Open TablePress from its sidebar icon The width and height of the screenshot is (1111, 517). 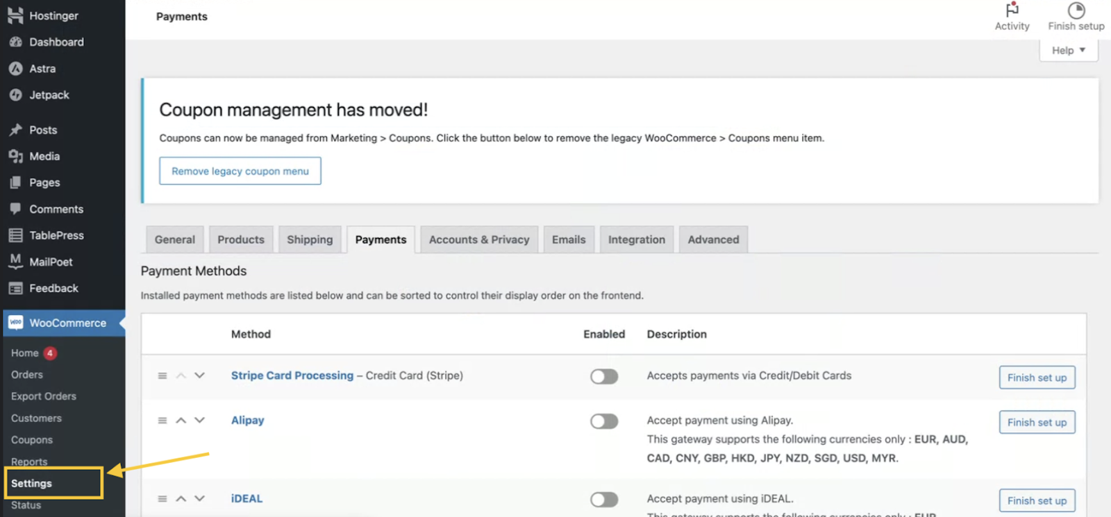click(x=15, y=235)
